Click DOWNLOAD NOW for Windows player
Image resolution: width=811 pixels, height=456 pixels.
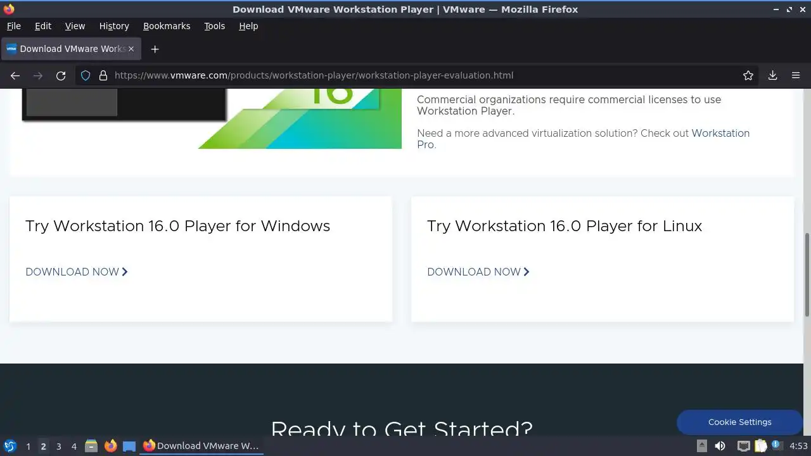click(x=77, y=272)
